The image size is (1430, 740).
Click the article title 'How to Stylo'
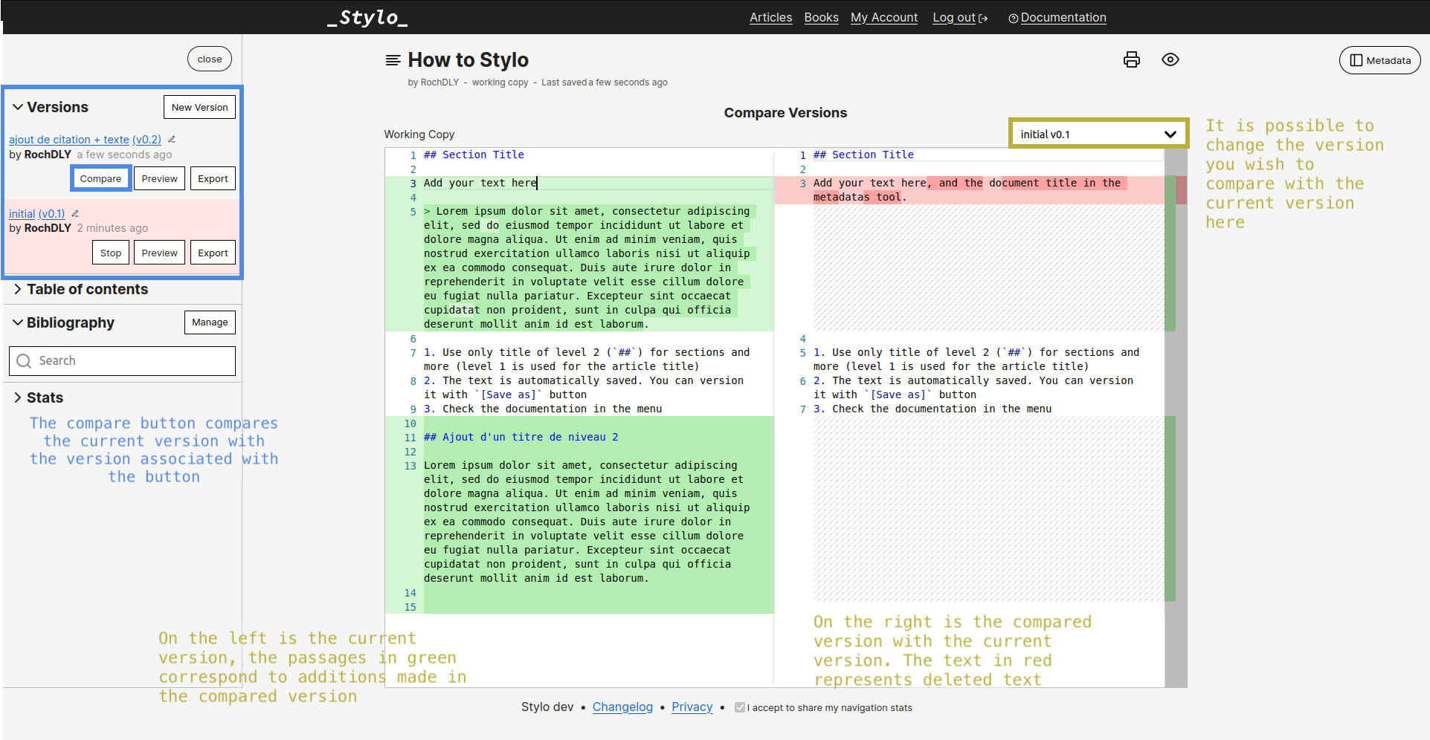tap(468, 59)
